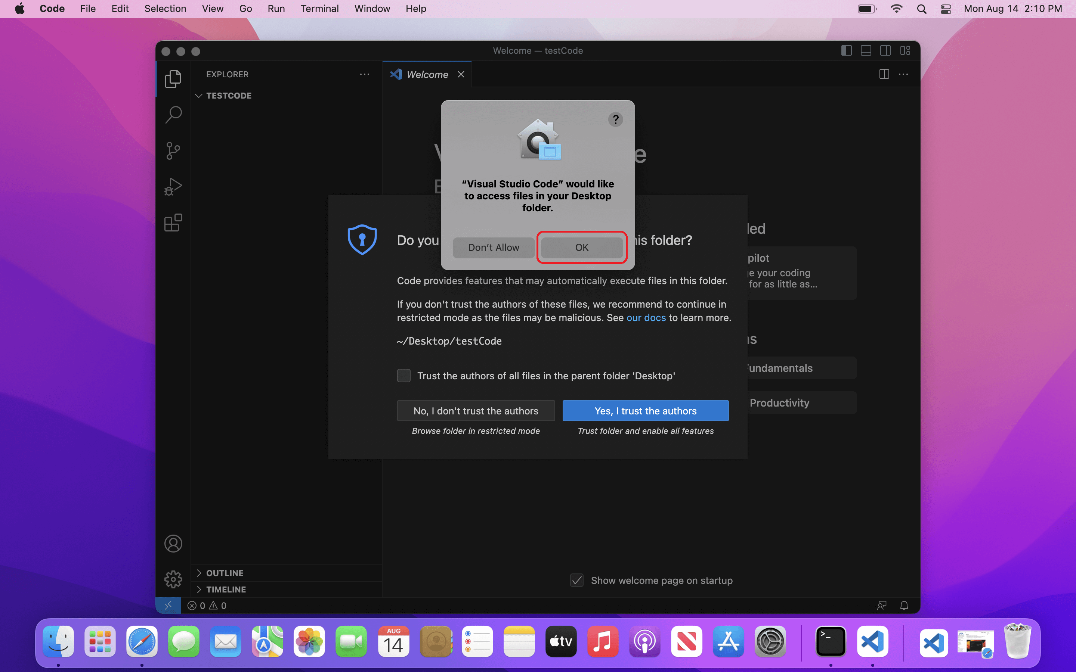Click the errors and warnings status indicator
Image resolution: width=1076 pixels, height=672 pixels.
pos(207,606)
